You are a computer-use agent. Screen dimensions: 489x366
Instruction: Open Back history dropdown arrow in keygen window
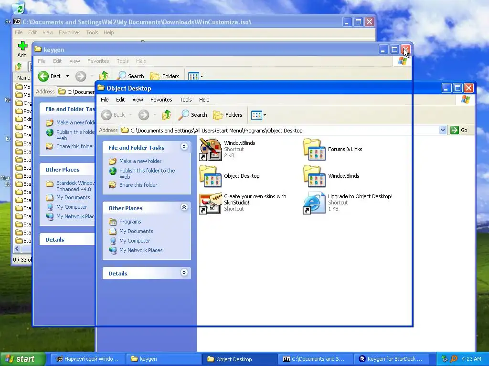tap(67, 76)
